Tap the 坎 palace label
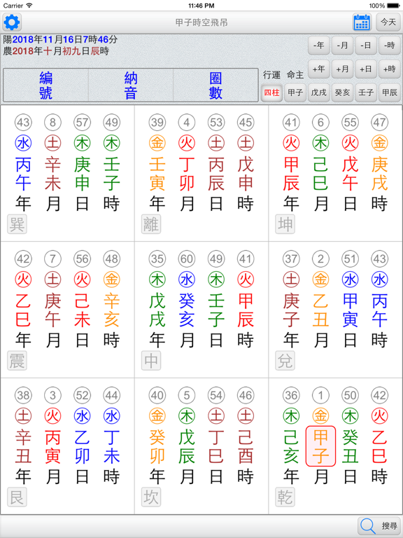 pos(151,497)
